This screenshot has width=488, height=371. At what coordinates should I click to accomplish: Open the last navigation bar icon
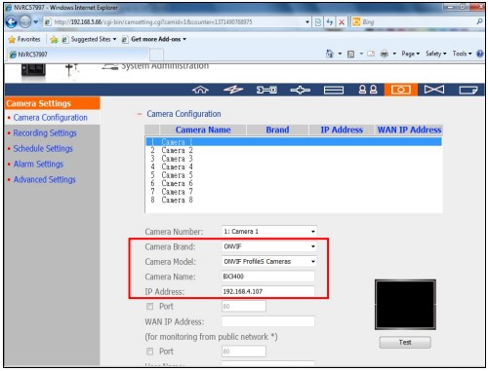point(468,90)
